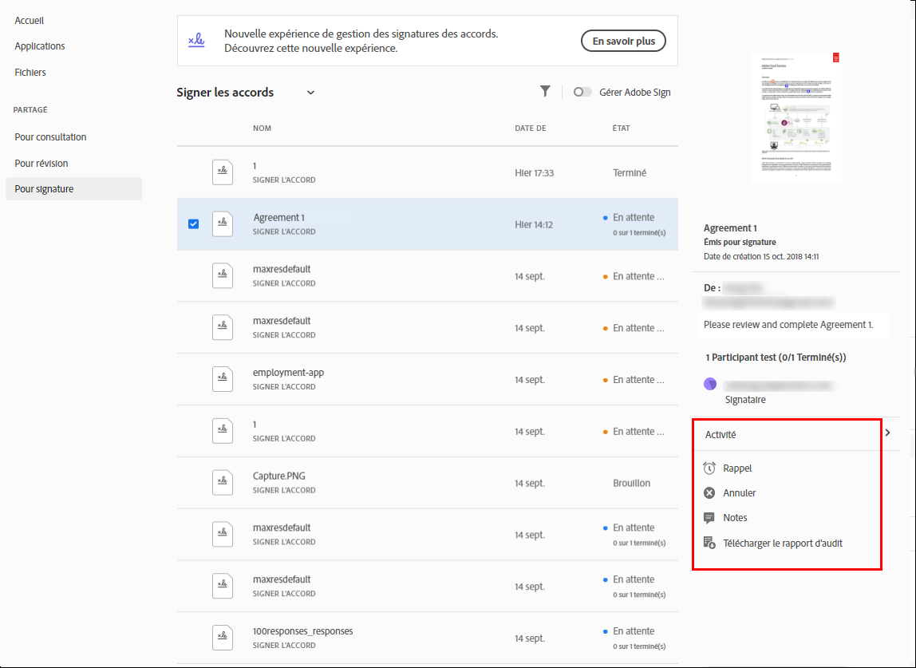Open the Agreement 1 document thumbnail preview
The height and width of the screenshot is (668, 916).
pos(796,117)
